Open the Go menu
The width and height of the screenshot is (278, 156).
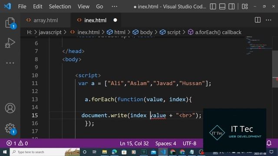click(99, 6)
